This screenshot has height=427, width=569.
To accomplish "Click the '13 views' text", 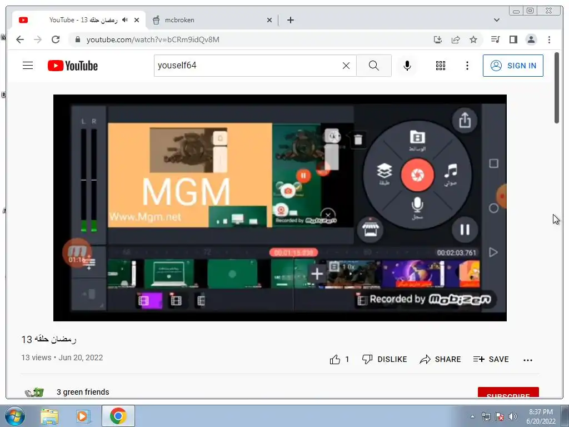I will 36,358.
